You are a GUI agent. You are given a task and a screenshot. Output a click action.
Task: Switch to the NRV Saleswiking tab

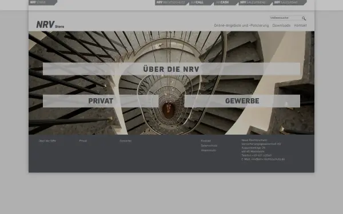click(x=256, y=2)
